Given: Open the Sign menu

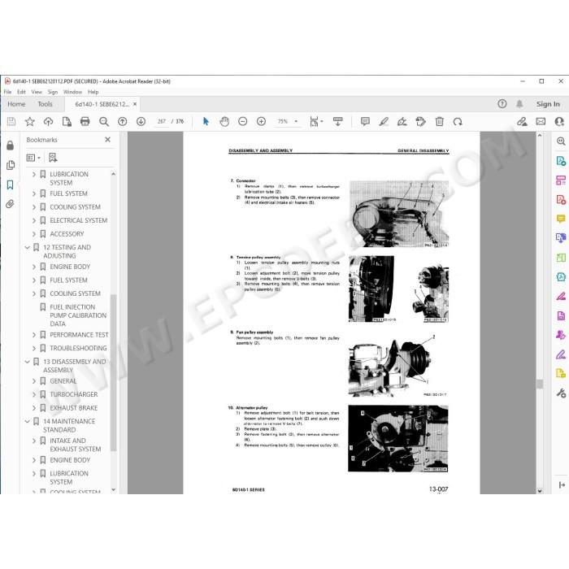Looking at the screenshot, I should click(x=53, y=92).
